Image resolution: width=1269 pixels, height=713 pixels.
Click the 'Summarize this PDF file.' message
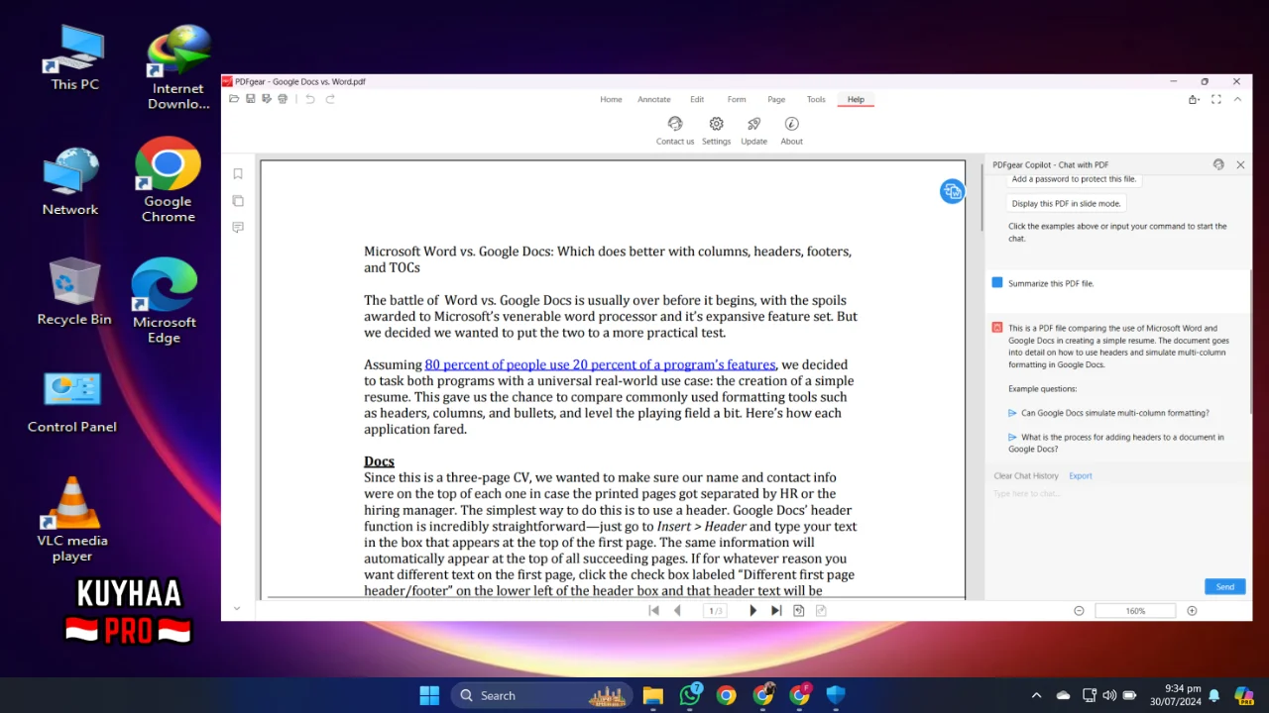click(1051, 283)
